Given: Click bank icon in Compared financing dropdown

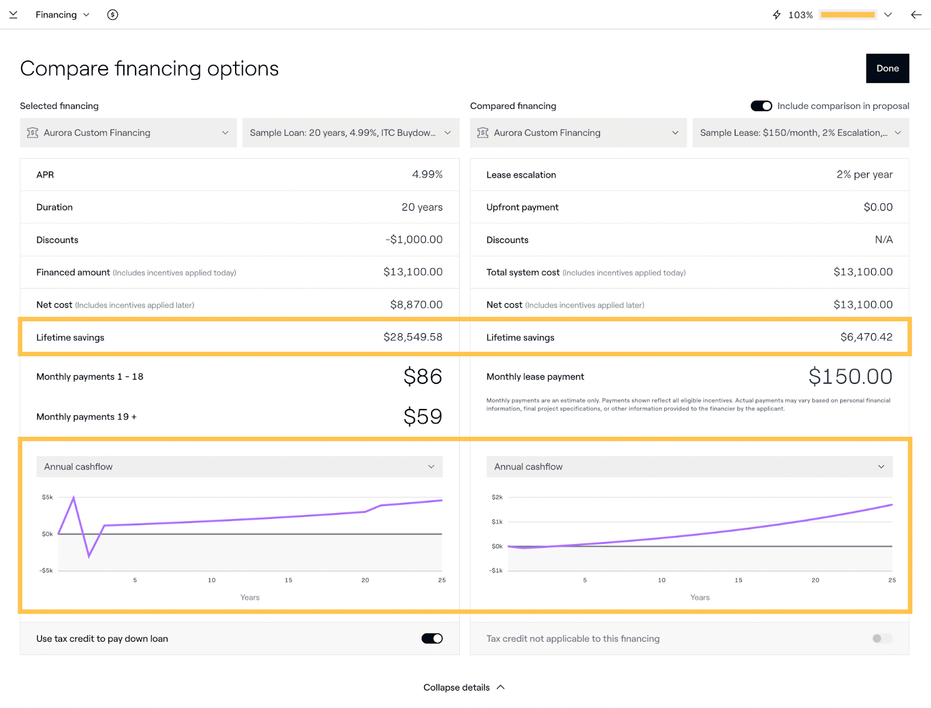Looking at the screenshot, I should (x=482, y=133).
